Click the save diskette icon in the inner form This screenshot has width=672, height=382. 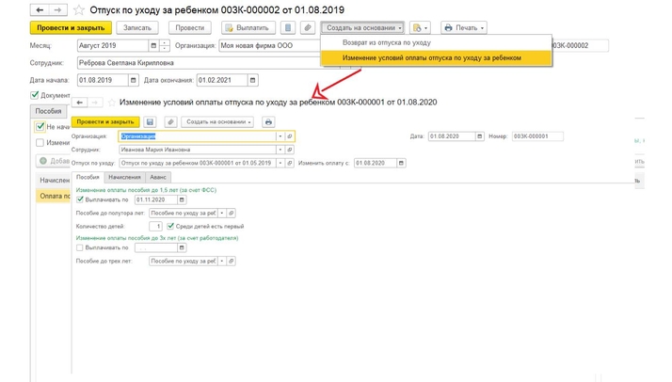click(x=151, y=121)
